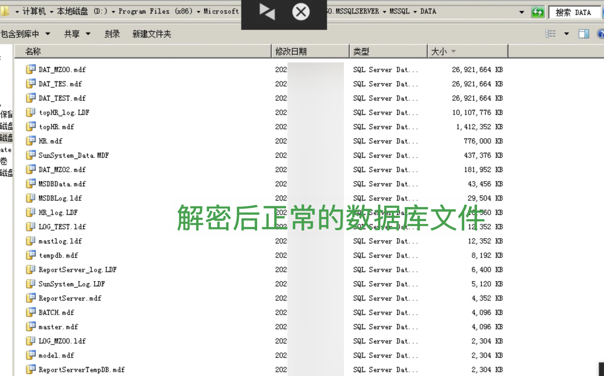Select the file name BATCH.mdf
This screenshot has width=604, height=376.
pyautogui.click(x=56, y=312)
